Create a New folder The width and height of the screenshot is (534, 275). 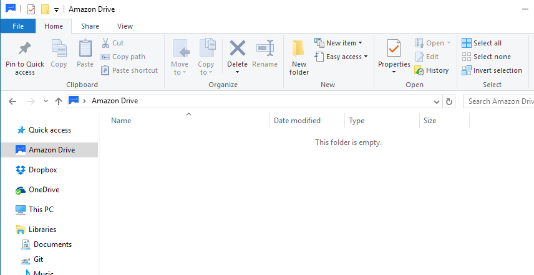coord(299,57)
